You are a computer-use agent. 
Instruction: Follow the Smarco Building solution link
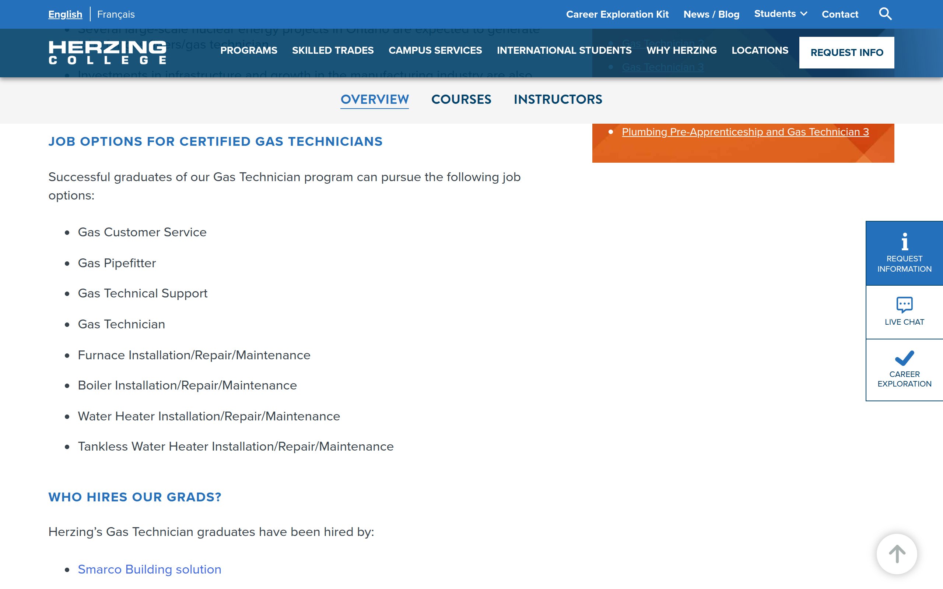pyautogui.click(x=149, y=569)
